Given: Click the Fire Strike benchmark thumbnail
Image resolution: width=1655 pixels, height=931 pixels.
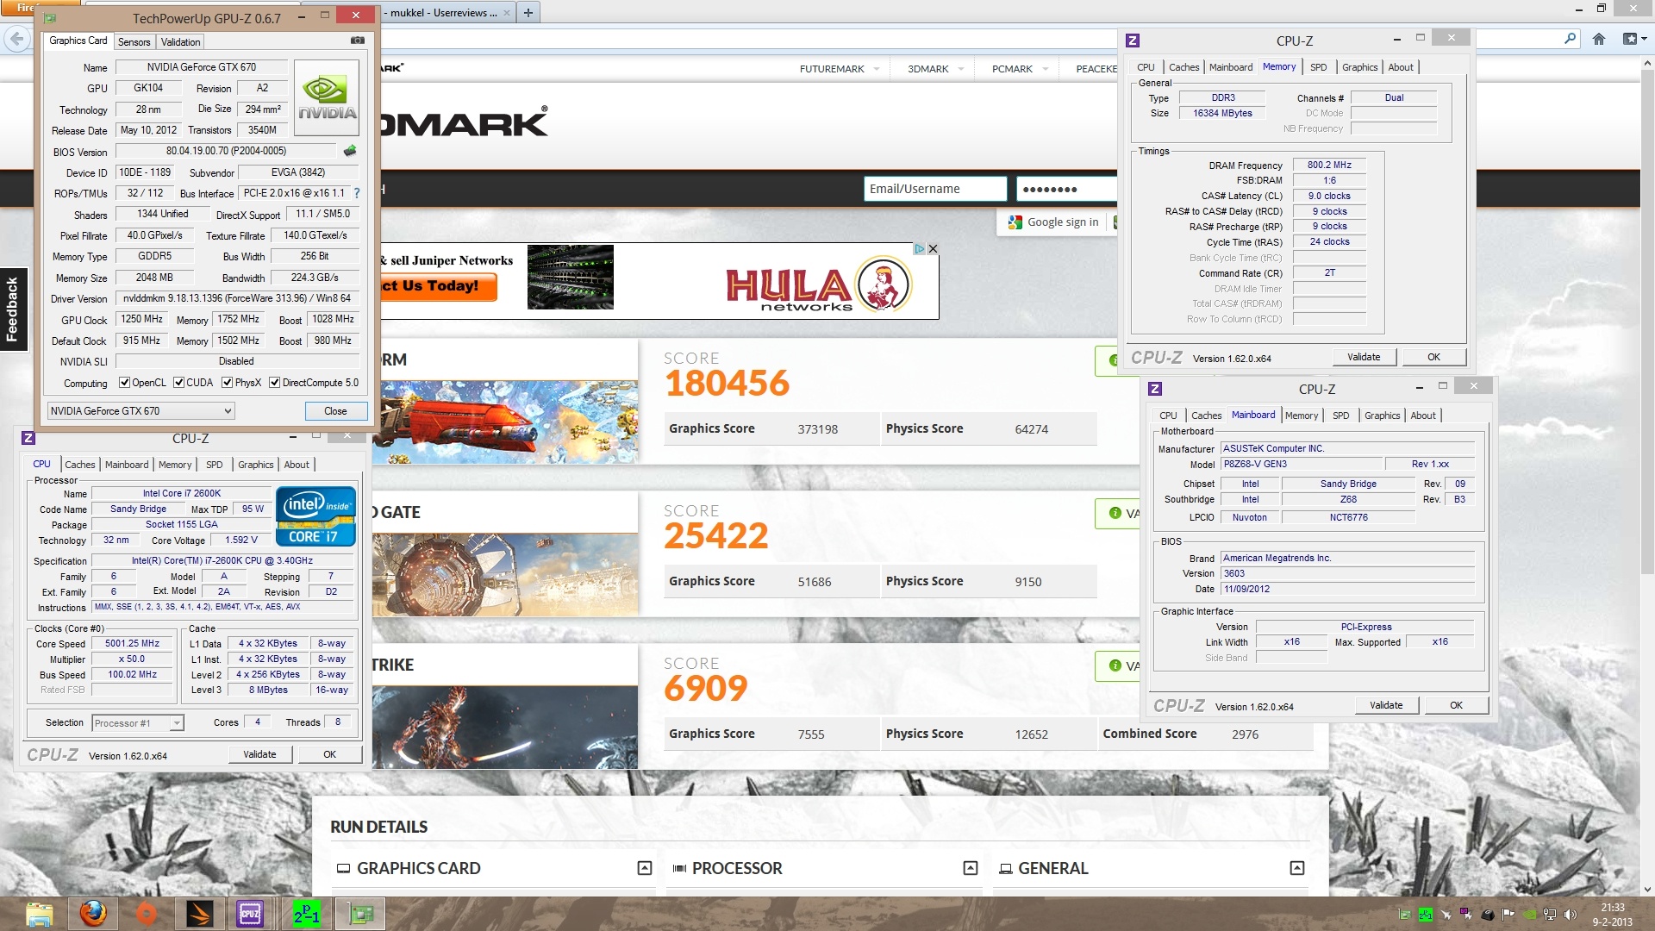Looking at the screenshot, I should pyautogui.click(x=505, y=727).
